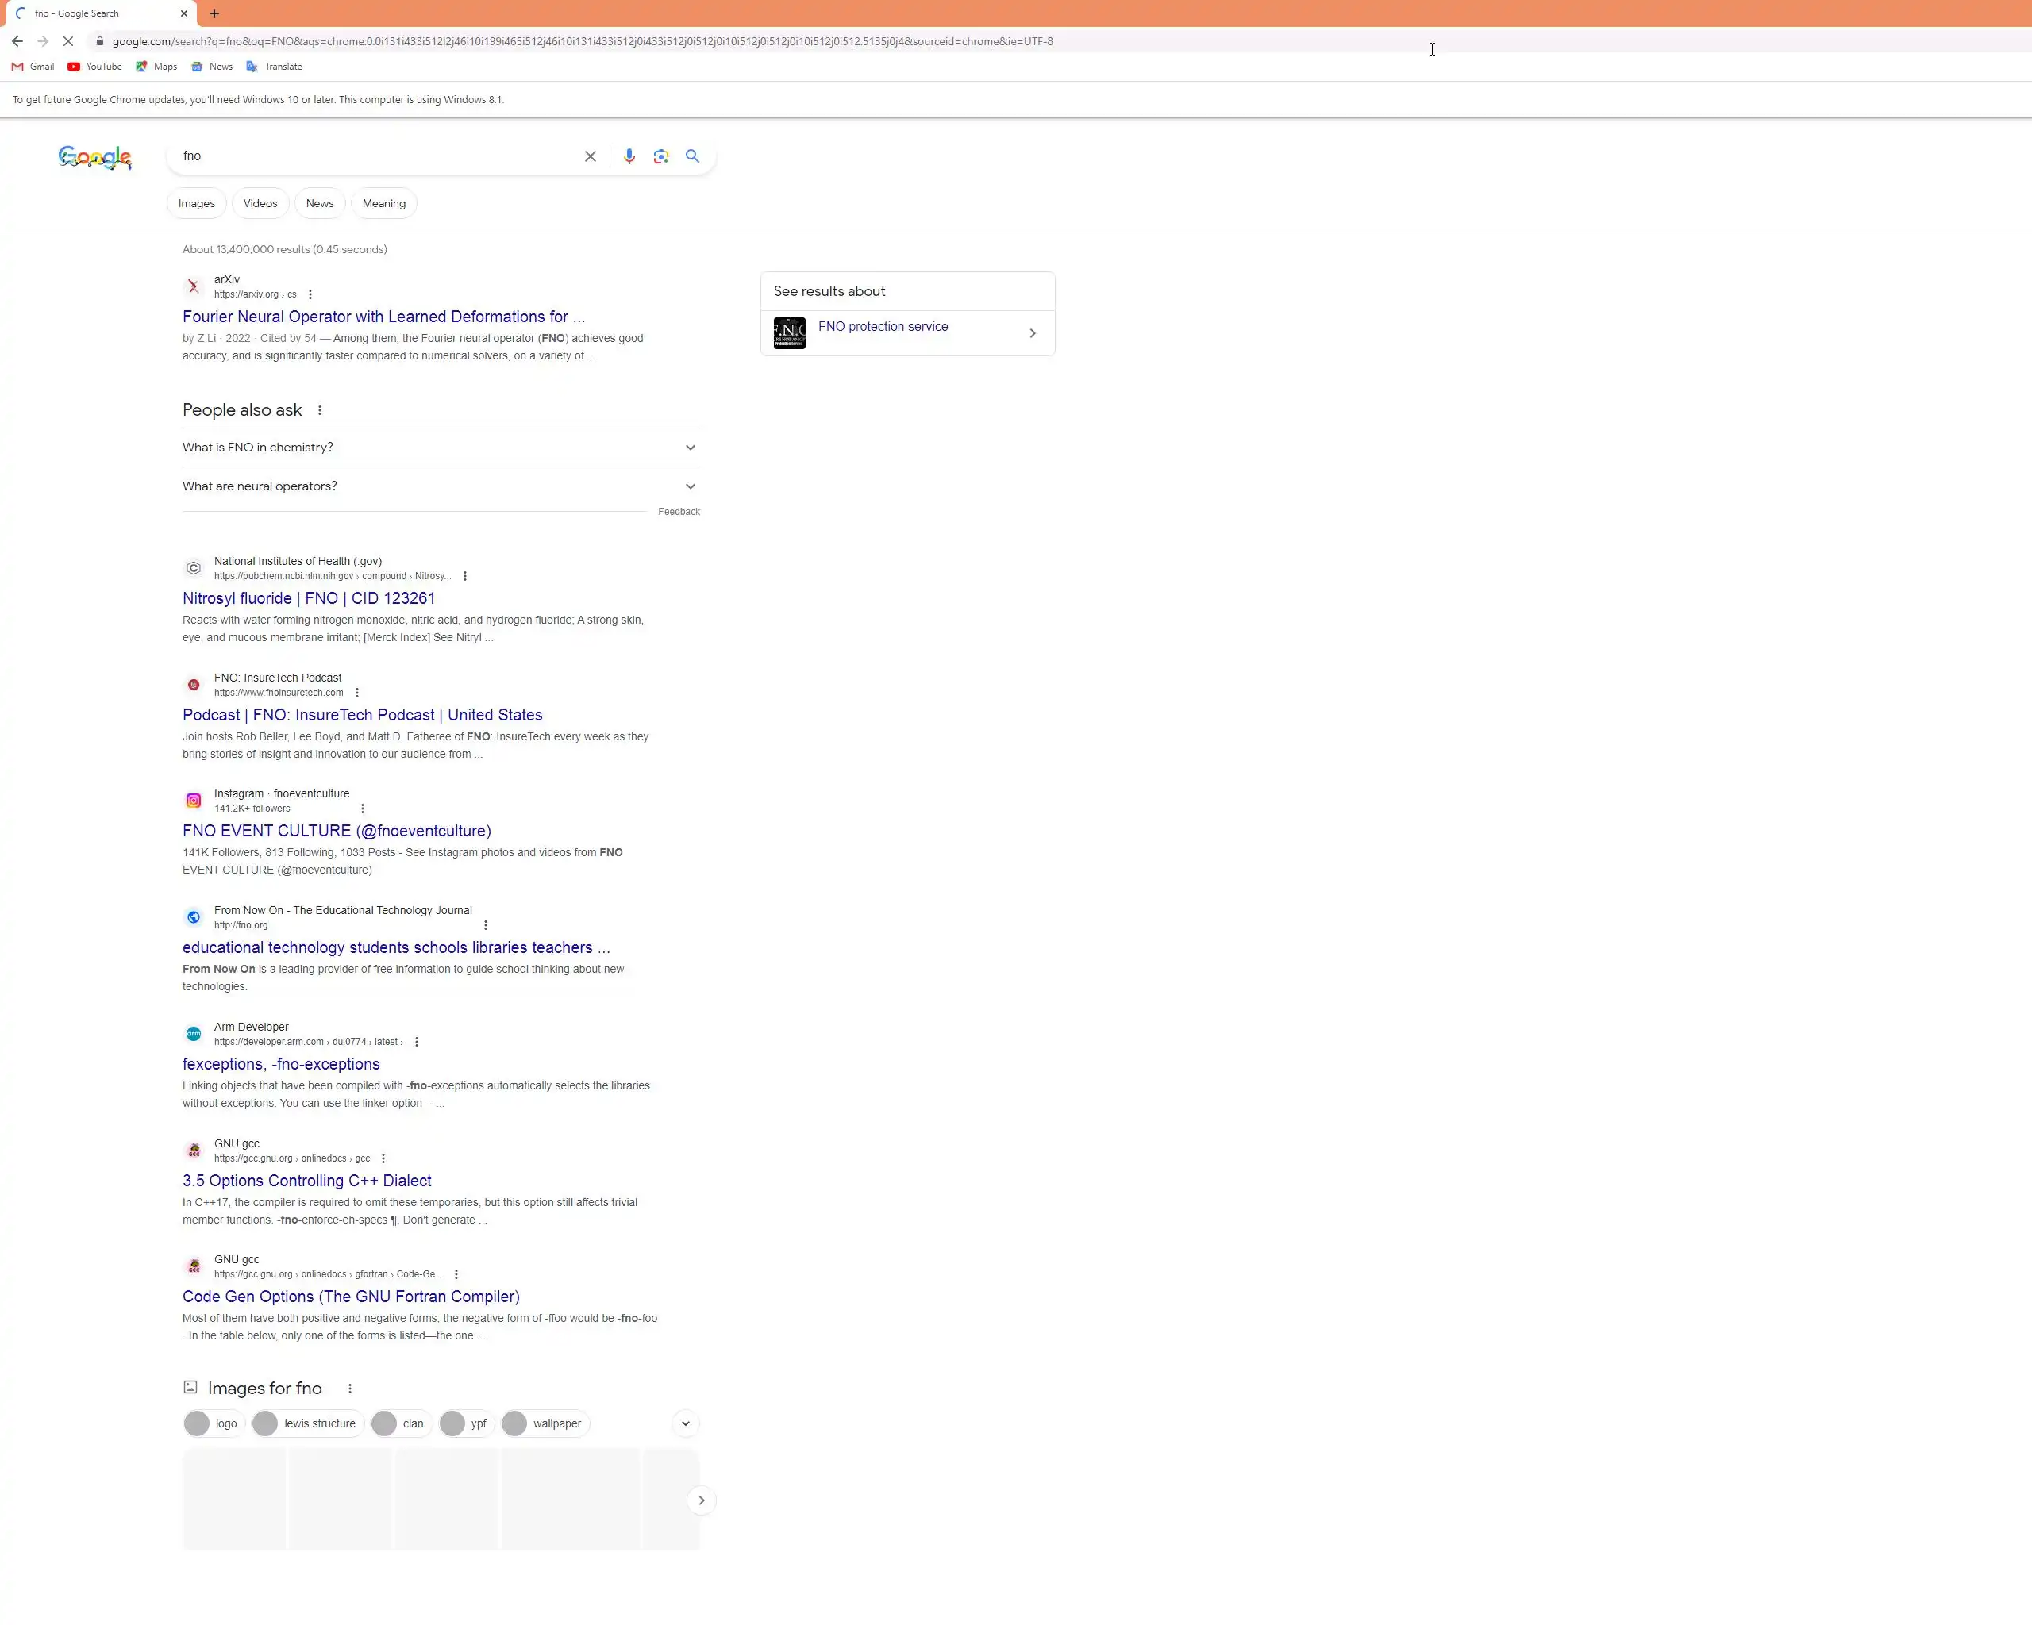Image resolution: width=2032 pixels, height=1625 pixels.
Task: Switch to the Images search tab
Action: pos(196,203)
